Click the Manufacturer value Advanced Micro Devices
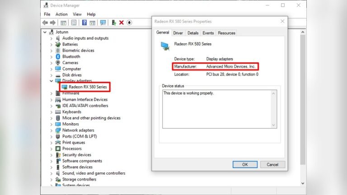Viewport: 347px width, 195px height. click(x=230, y=66)
